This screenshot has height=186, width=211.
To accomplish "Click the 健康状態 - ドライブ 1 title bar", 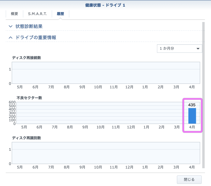I will 105,5.
